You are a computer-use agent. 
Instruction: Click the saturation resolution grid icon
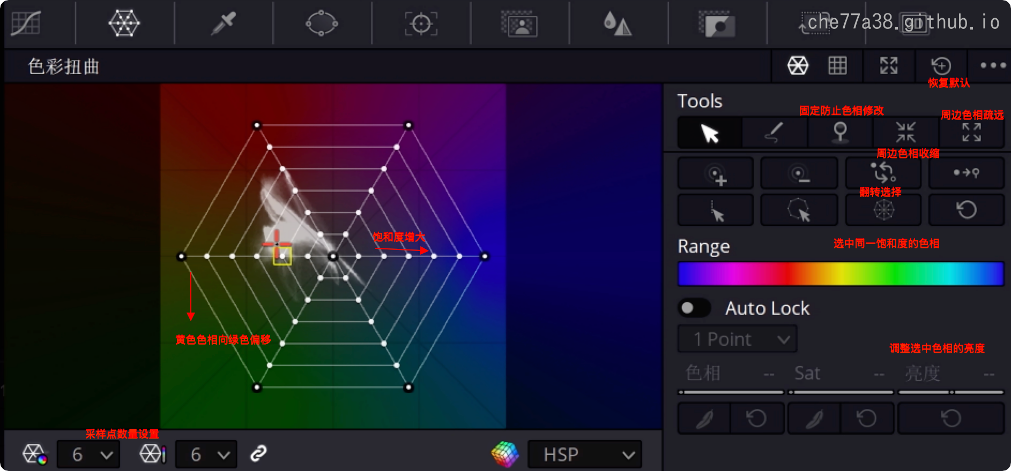pyautogui.click(x=153, y=454)
